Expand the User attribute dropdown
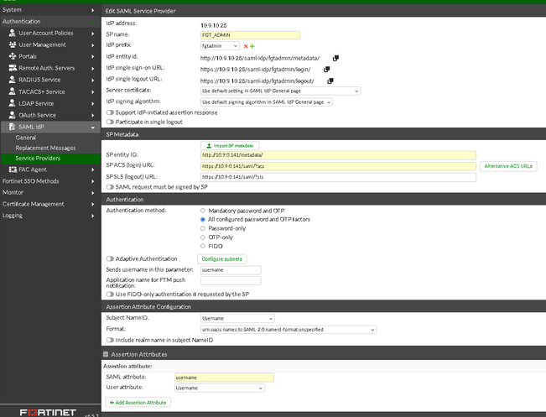 pyautogui.click(x=219, y=388)
